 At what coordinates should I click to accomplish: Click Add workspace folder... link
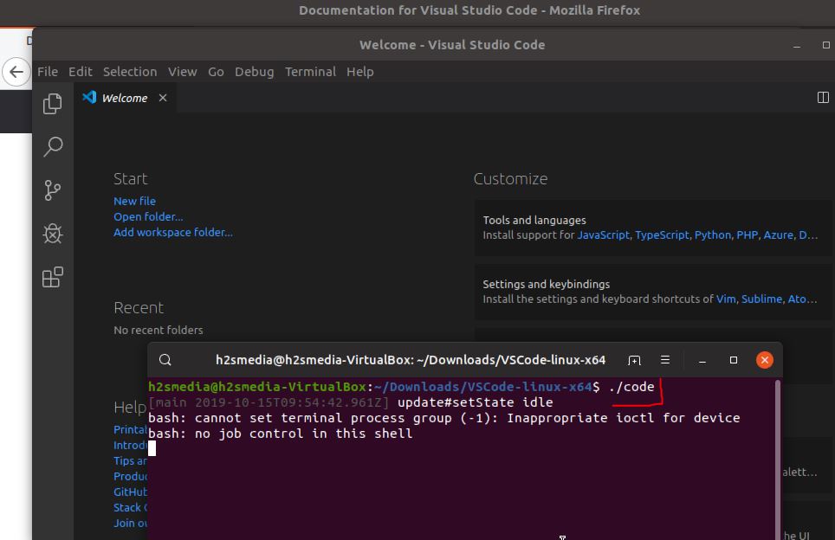coord(173,233)
